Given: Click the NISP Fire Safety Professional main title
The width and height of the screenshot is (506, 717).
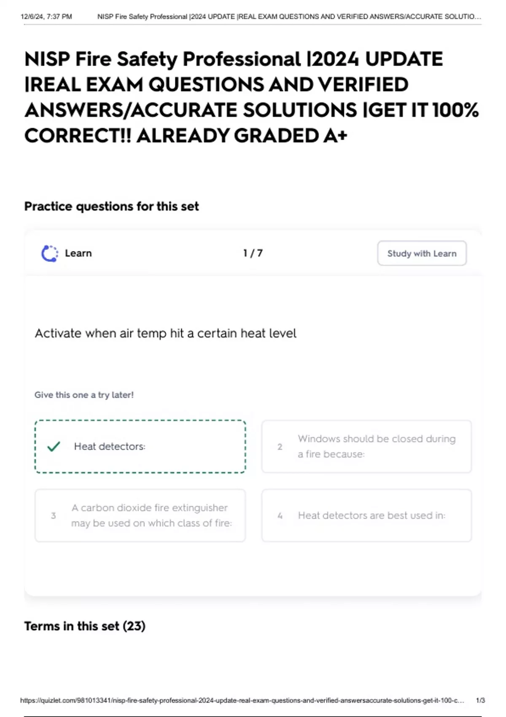Looking at the screenshot, I should click(x=252, y=97).
